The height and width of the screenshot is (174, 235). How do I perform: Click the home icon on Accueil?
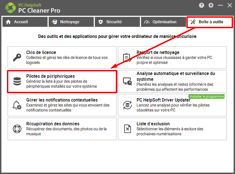click(8, 22)
